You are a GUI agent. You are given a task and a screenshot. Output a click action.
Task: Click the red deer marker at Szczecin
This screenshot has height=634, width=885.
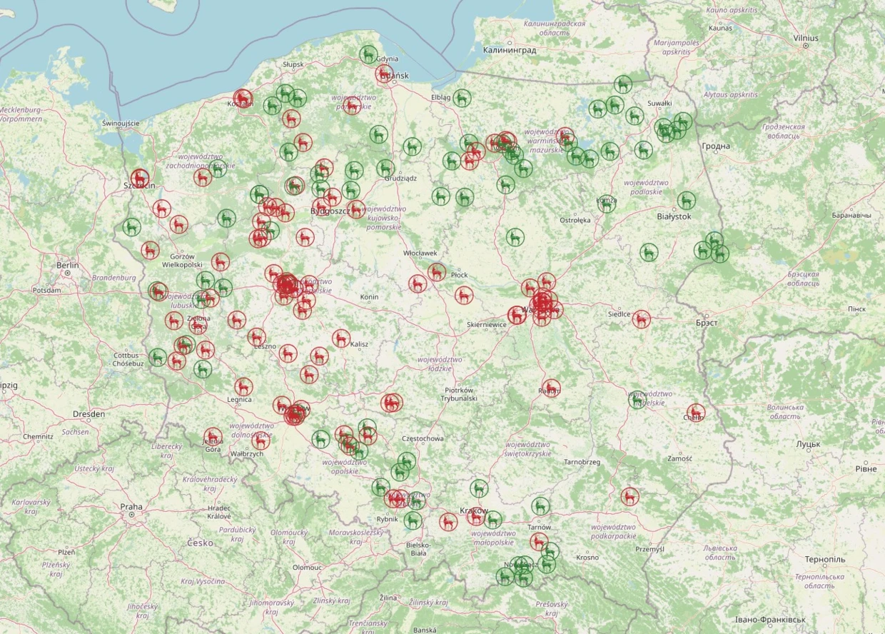tap(140, 178)
